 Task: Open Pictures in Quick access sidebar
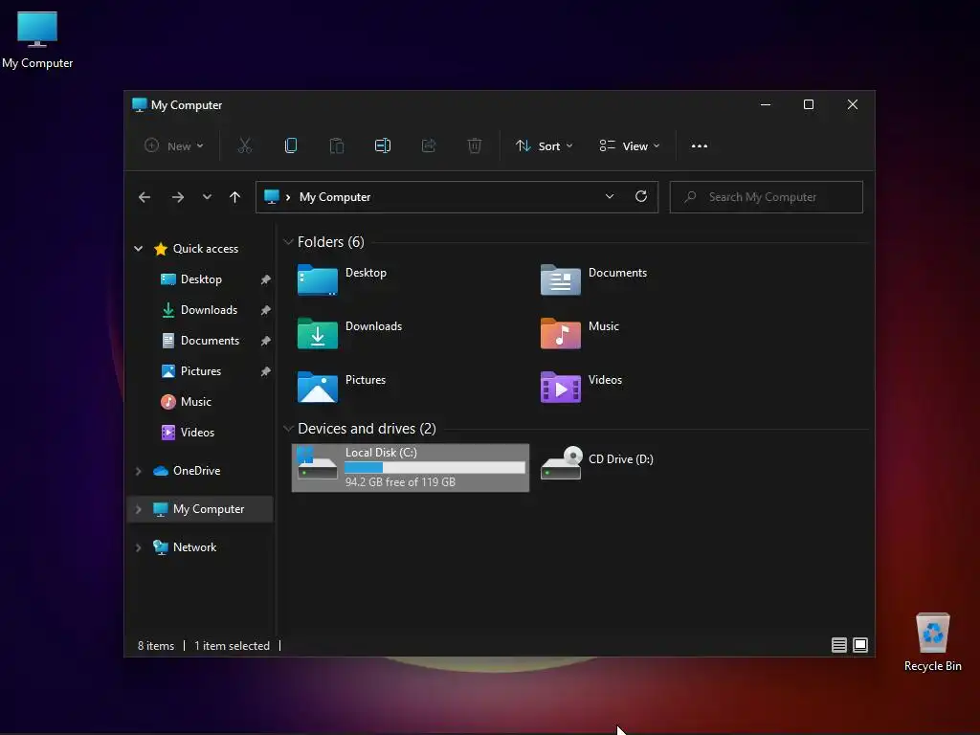200,371
